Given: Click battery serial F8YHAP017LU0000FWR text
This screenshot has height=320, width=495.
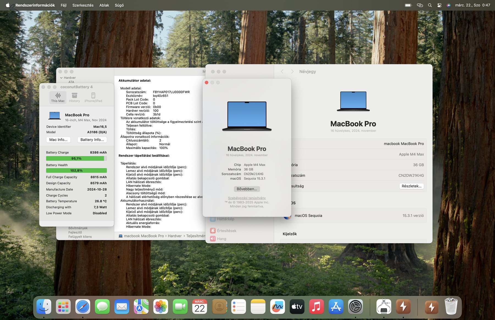Looking at the screenshot, I should tap(171, 92).
